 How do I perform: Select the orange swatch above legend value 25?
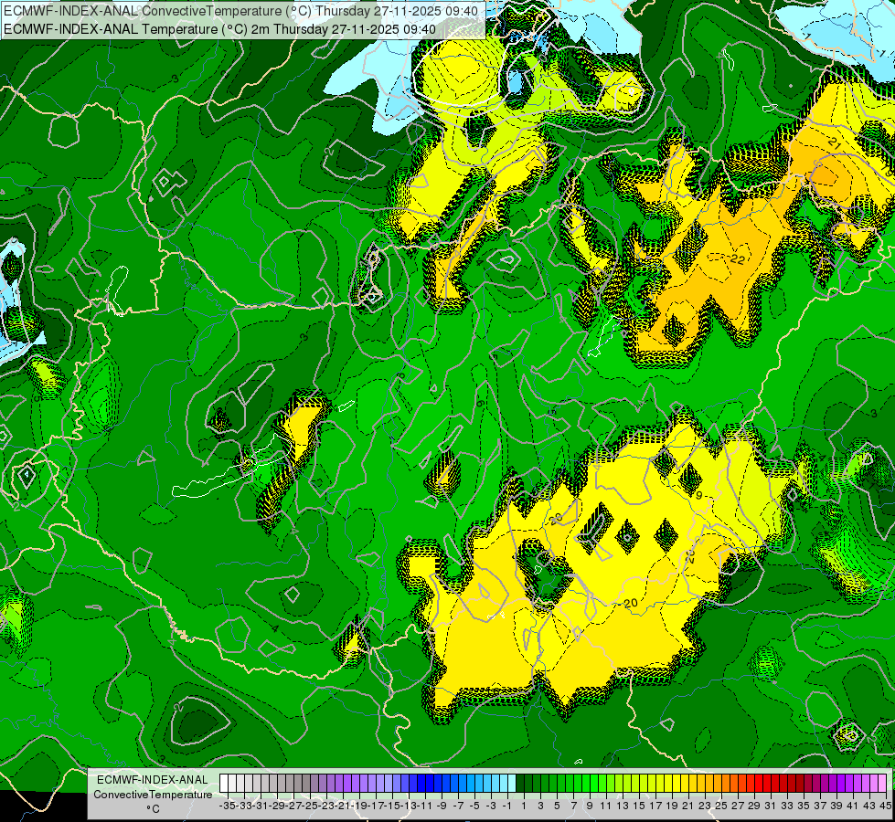point(718,784)
